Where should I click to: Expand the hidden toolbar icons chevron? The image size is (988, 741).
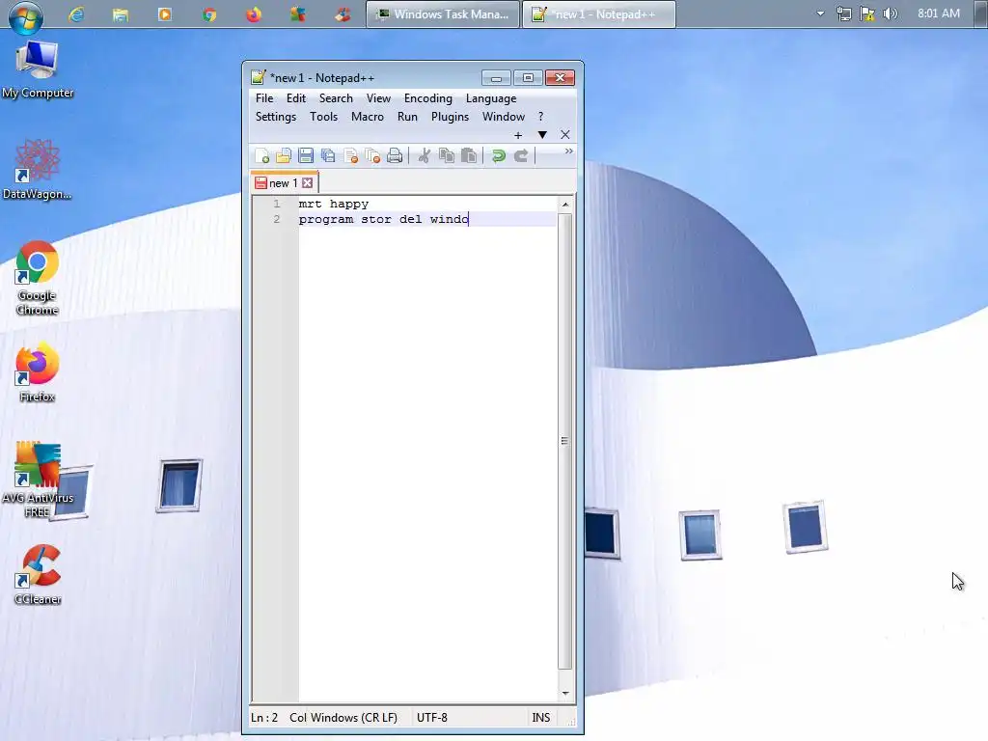click(x=568, y=151)
